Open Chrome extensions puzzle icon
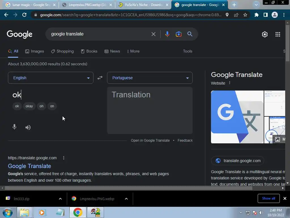 pos(257,15)
